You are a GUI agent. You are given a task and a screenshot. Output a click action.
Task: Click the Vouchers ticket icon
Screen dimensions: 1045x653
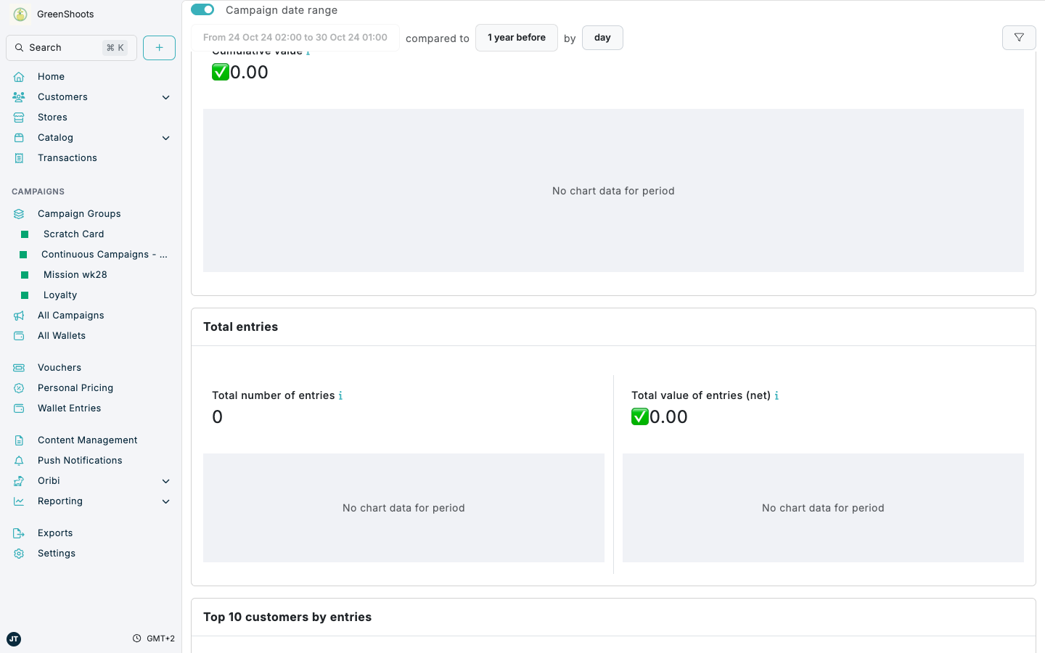[x=19, y=368]
